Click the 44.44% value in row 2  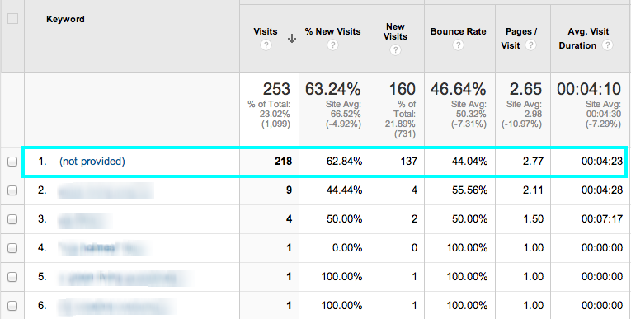click(x=344, y=190)
